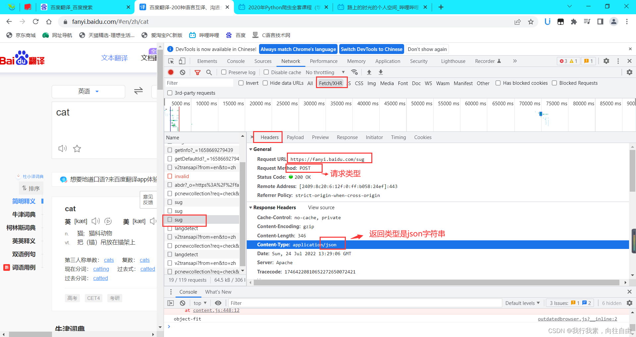636x337 pixels.
Task: Play the source text audio speaker
Action: pos(63,148)
